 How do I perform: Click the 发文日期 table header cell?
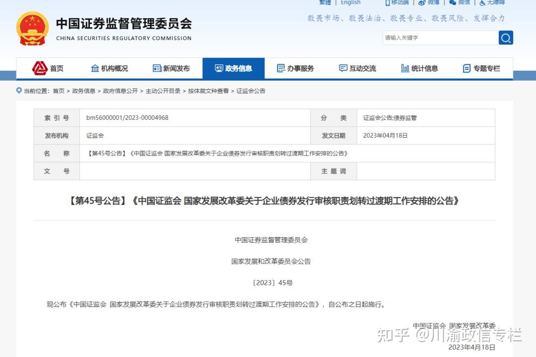[334, 135]
